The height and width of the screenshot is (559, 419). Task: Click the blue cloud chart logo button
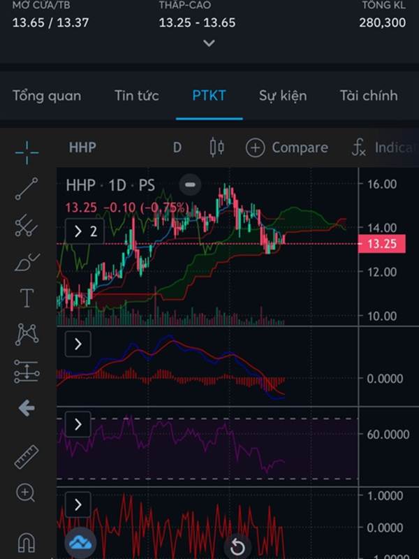coord(80,543)
